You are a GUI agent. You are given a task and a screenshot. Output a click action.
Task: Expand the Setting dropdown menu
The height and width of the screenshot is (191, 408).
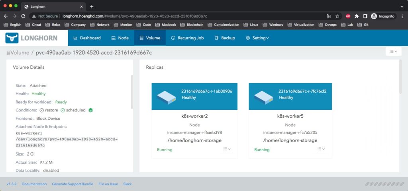tap(257, 38)
